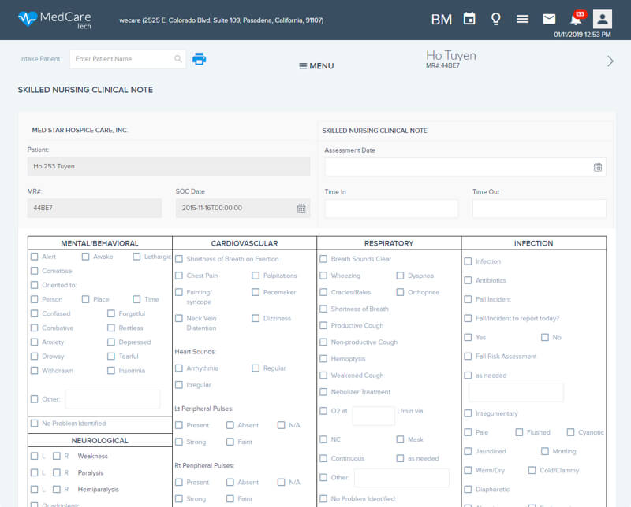This screenshot has width=631, height=507.
Task: Open the Assessment Date calendar picker
Action: 598,167
